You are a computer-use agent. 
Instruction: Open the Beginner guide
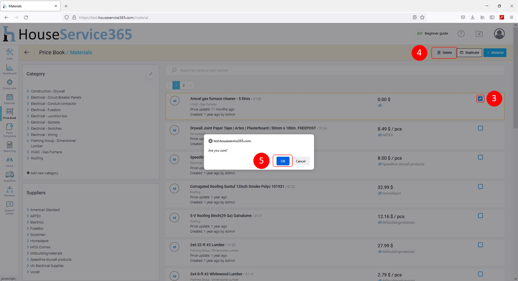pyautogui.click(x=433, y=34)
